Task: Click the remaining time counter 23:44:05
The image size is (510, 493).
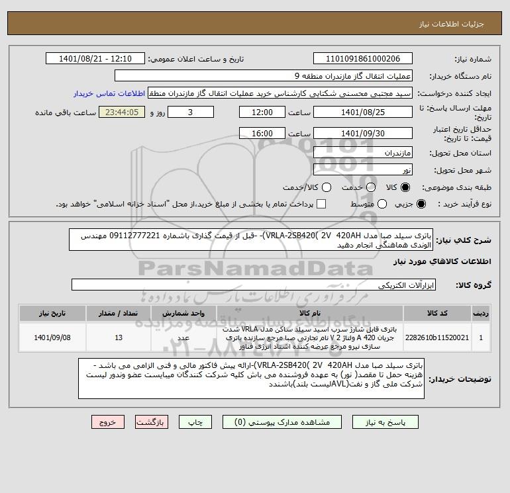Action: [122, 112]
